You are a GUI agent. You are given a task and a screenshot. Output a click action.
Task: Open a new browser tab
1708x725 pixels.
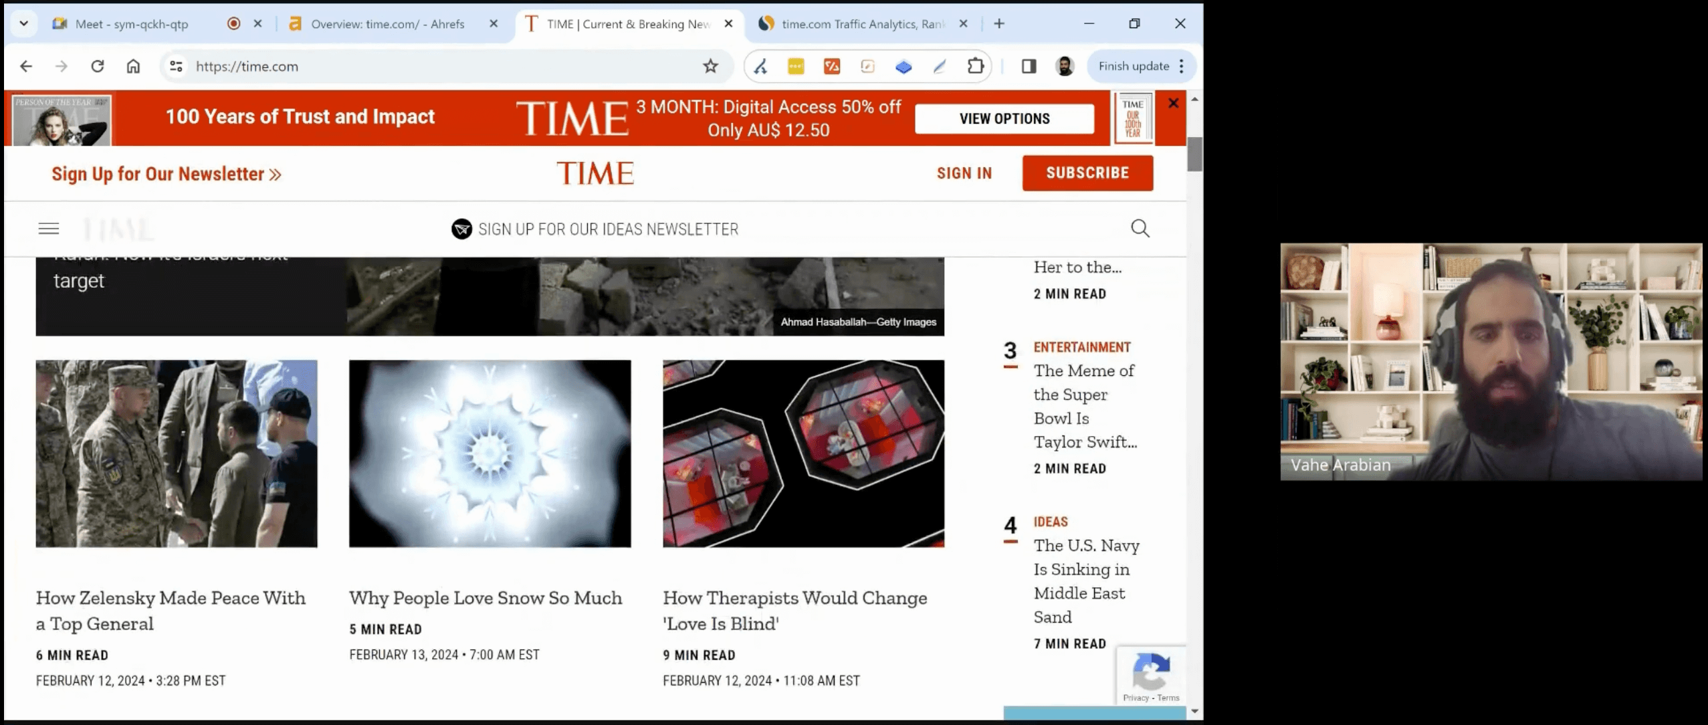(x=999, y=23)
